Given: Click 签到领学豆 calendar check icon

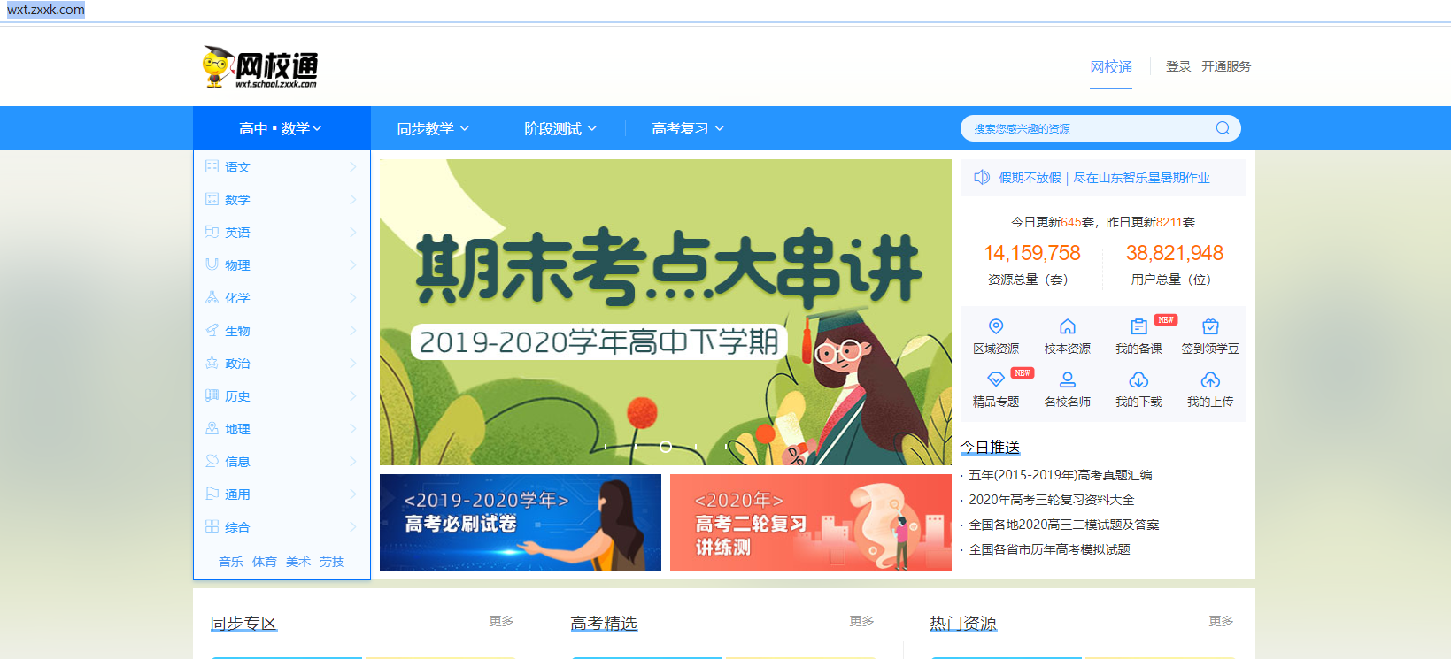Looking at the screenshot, I should 1210,326.
